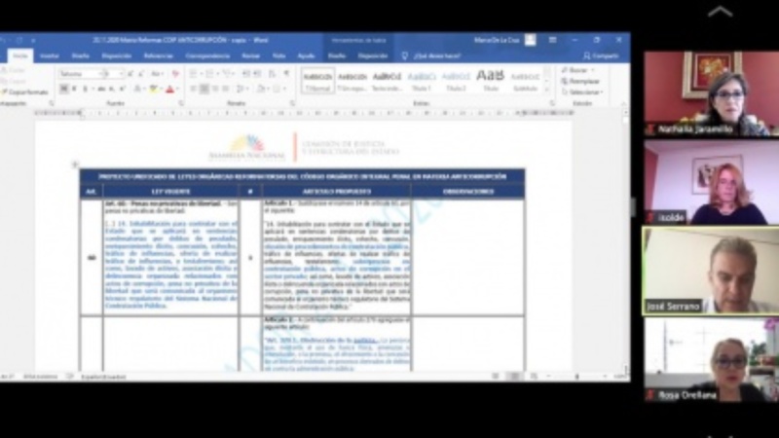Apply the Título 1 style from gallery

coord(422,81)
